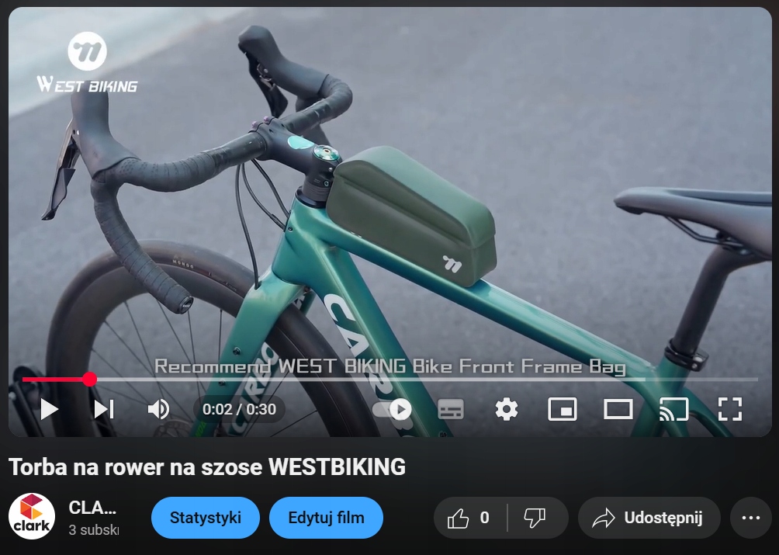Screen dimensions: 779x555
Task: Share the video via Udostępnij
Action: click(x=649, y=518)
